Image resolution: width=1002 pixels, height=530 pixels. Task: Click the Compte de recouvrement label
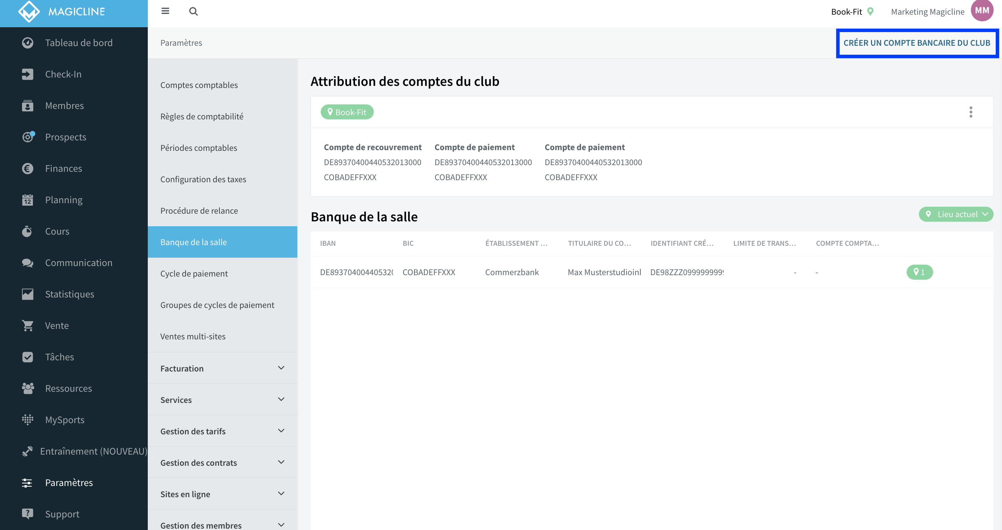click(x=373, y=147)
